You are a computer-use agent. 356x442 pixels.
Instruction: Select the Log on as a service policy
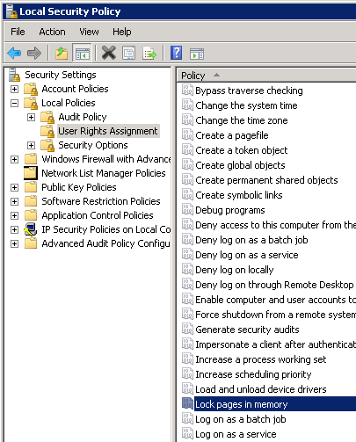click(x=236, y=434)
